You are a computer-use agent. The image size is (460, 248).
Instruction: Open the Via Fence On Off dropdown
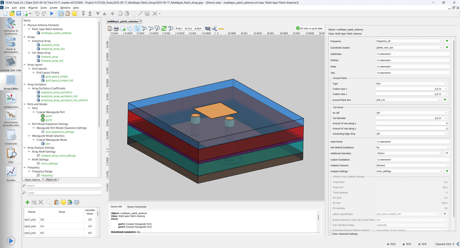[x=412, y=113]
